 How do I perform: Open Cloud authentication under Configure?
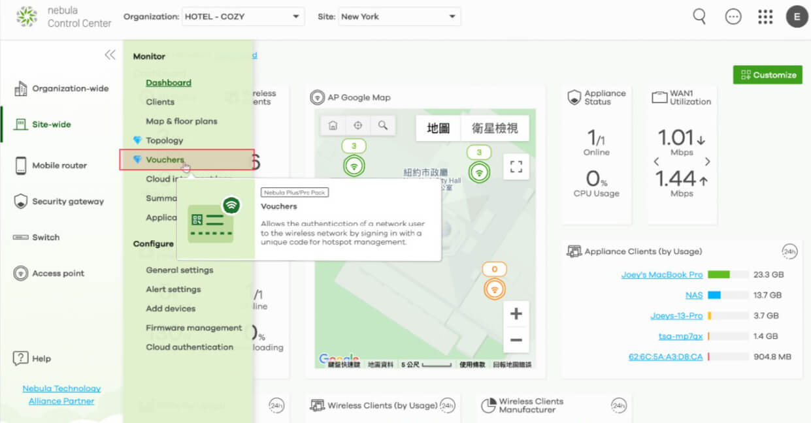coord(190,347)
